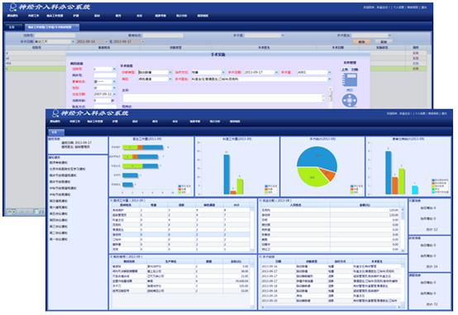Viewport: 458px width, 315px height.
Task: Click the small square icon beside 医师工作量 (2013-09) table title
Action: [x=111, y=200]
